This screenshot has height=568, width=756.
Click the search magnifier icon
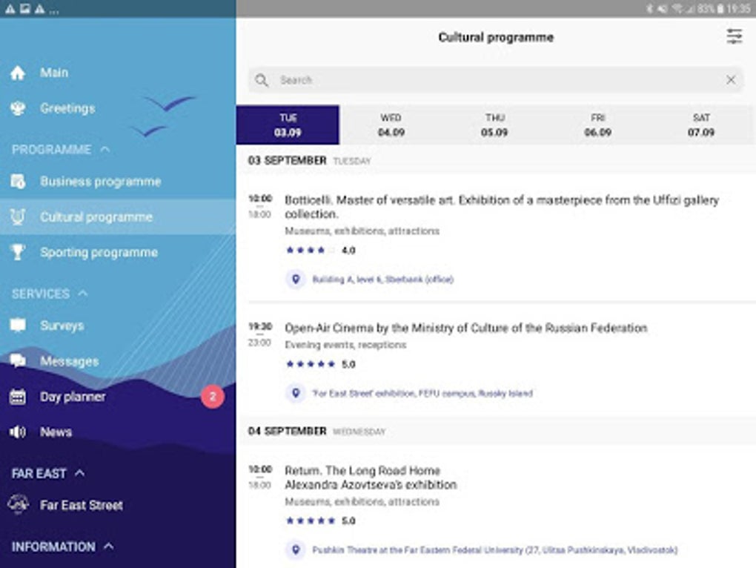[262, 80]
